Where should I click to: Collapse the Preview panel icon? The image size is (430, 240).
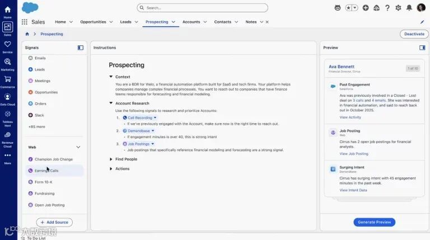click(x=422, y=48)
